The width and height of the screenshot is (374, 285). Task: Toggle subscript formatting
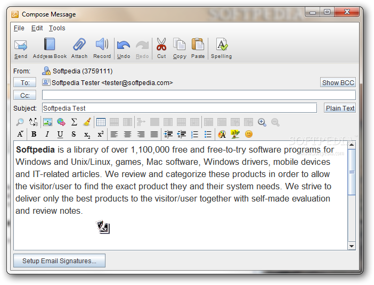point(87,135)
